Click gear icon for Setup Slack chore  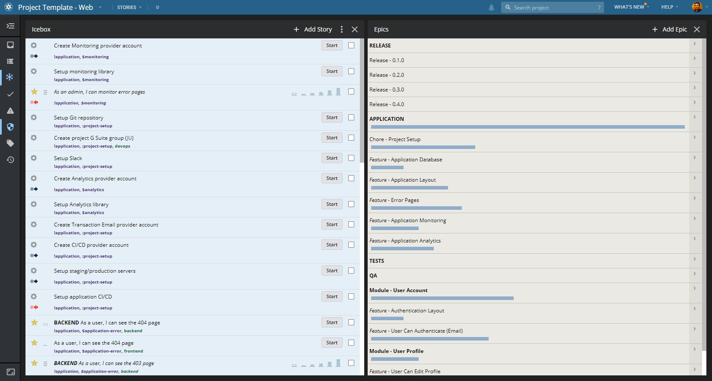[x=34, y=158]
